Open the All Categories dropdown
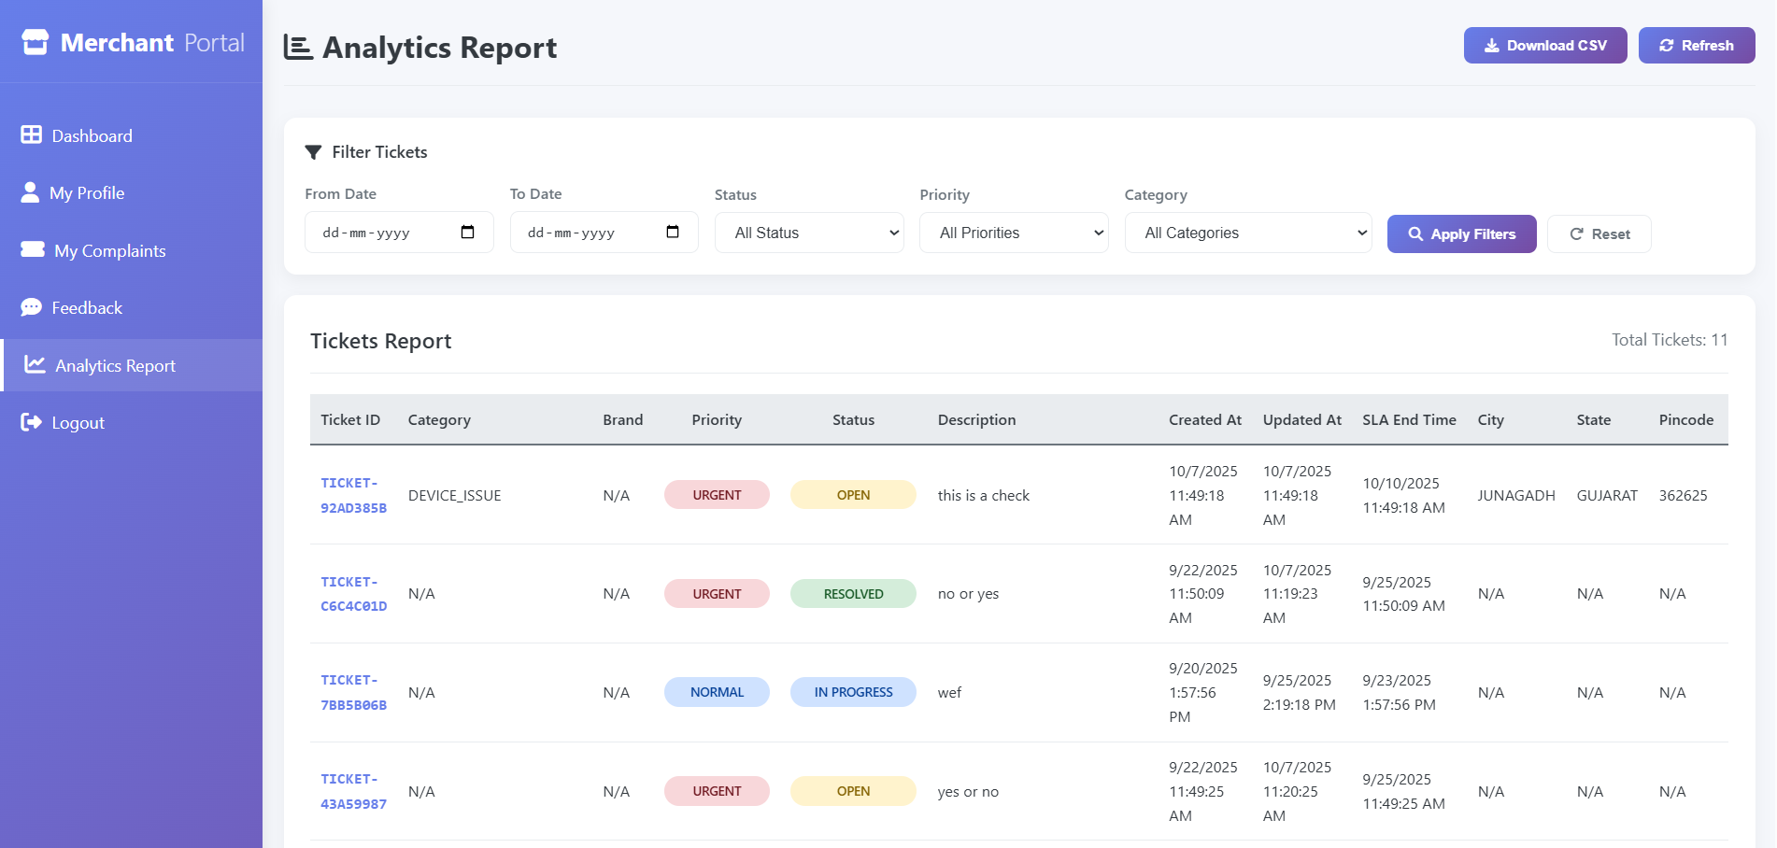 coord(1248,232)
